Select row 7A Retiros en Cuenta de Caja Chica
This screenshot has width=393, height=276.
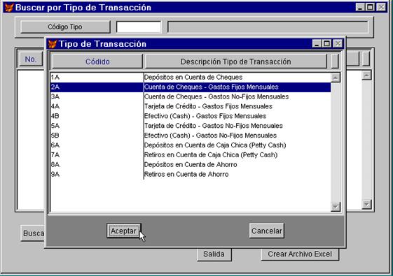click(191, 155)
